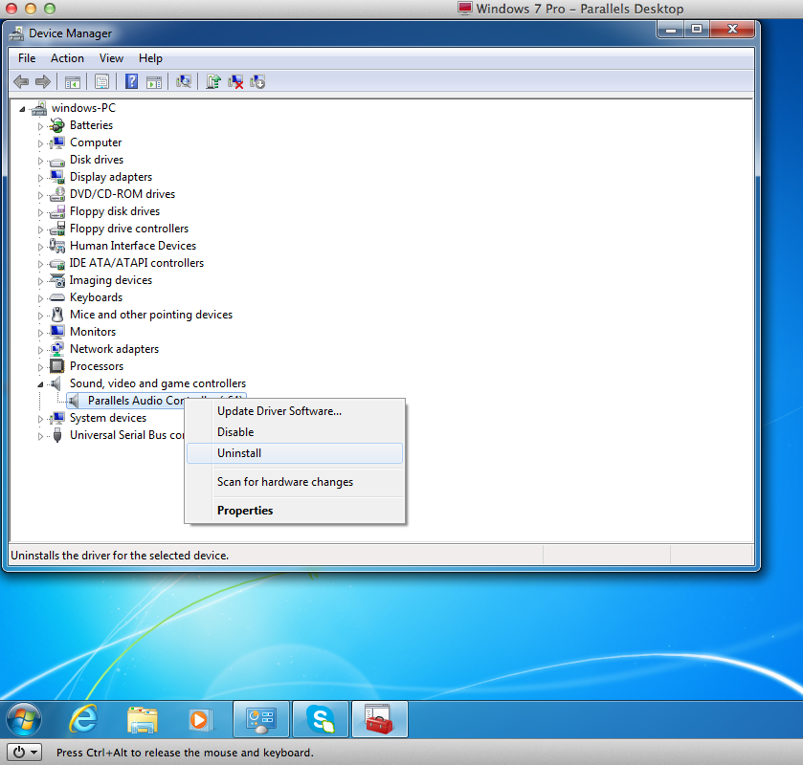Select the System devices label
Screen dimensions: 803x765
pyautogui.click(x=108, y=418)
